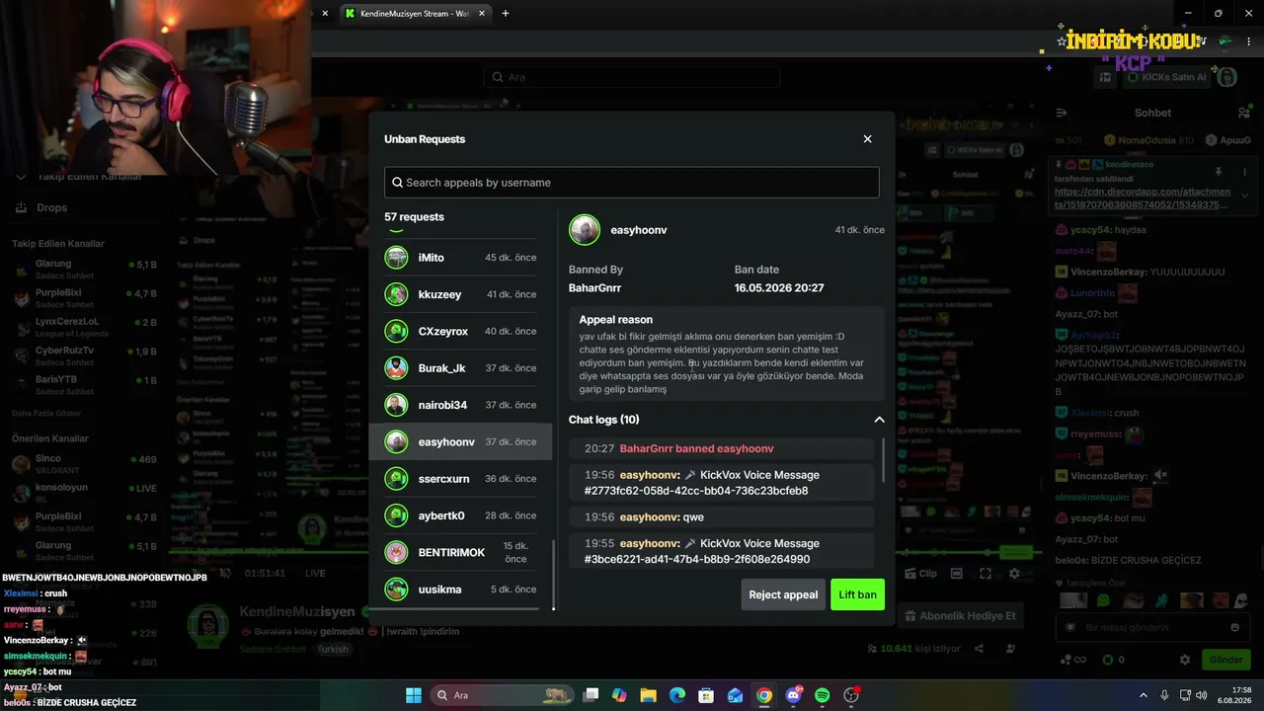
Task: Open profile avatar menu in Kick header
Action: click(1226, 77)
